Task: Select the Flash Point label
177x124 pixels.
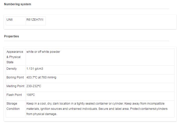Action: [14, 95]
